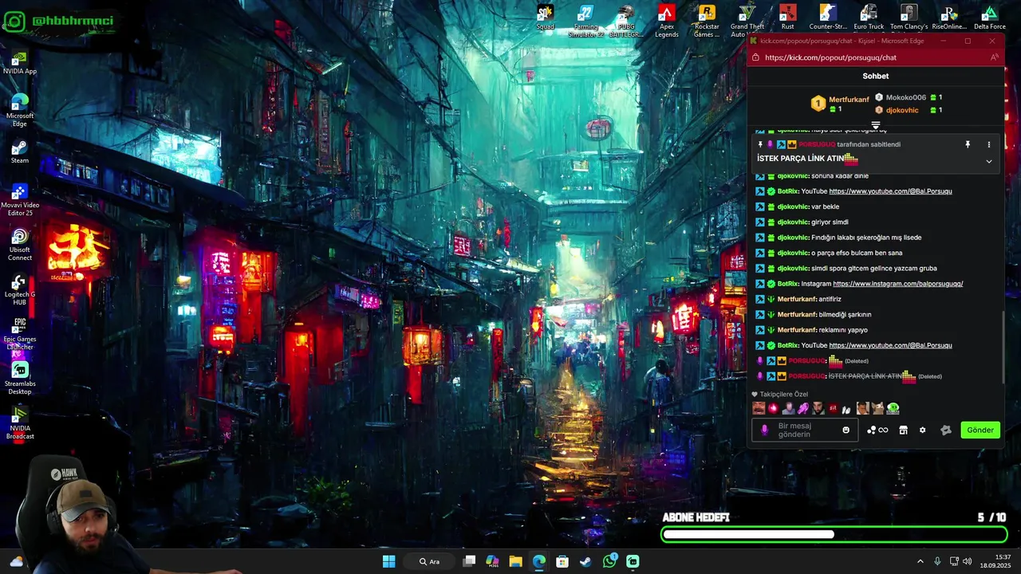Click the 'reklamını yapıyo' chat message
1021x574 pixels.
pyautogui.click(x=843, y=330)
